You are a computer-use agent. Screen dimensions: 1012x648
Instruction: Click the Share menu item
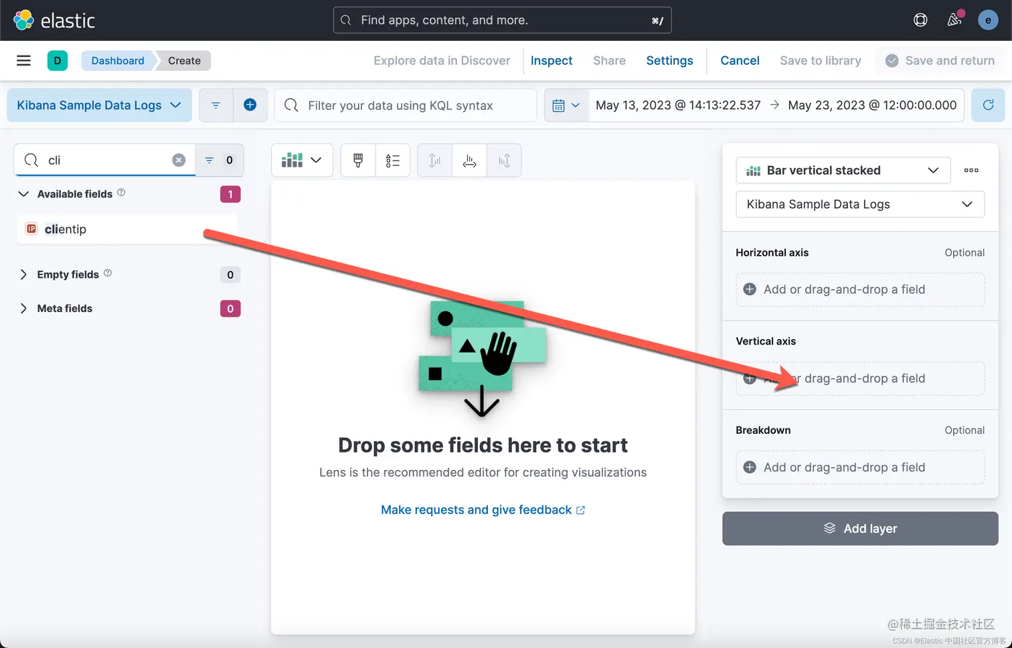pos(609,60)
